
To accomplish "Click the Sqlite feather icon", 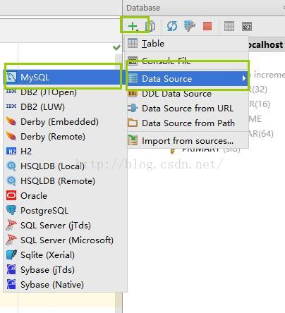I will click(11, 254).
